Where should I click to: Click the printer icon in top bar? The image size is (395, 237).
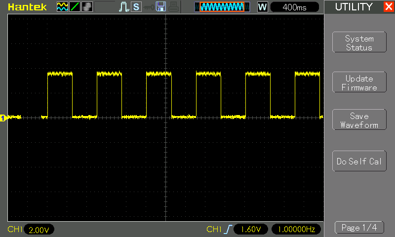172,7
